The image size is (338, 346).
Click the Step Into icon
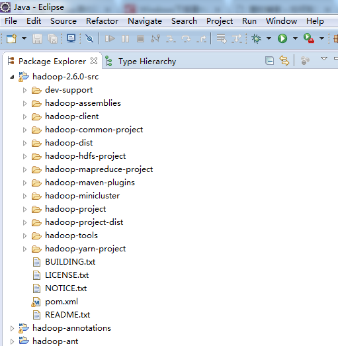tap(171, 39)
